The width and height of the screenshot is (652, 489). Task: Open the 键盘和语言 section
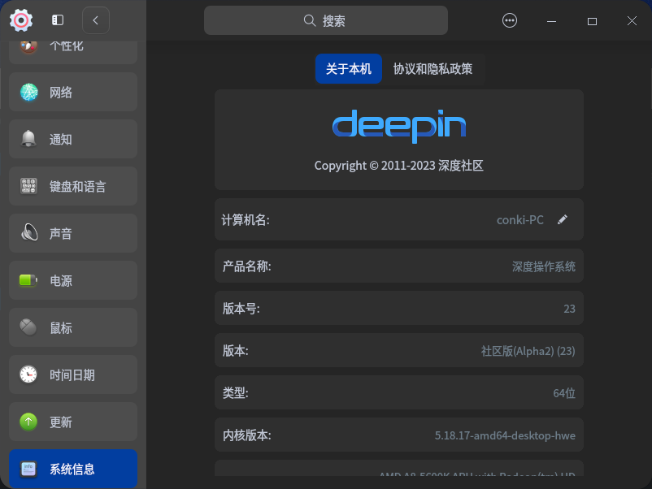pos(73,186)
